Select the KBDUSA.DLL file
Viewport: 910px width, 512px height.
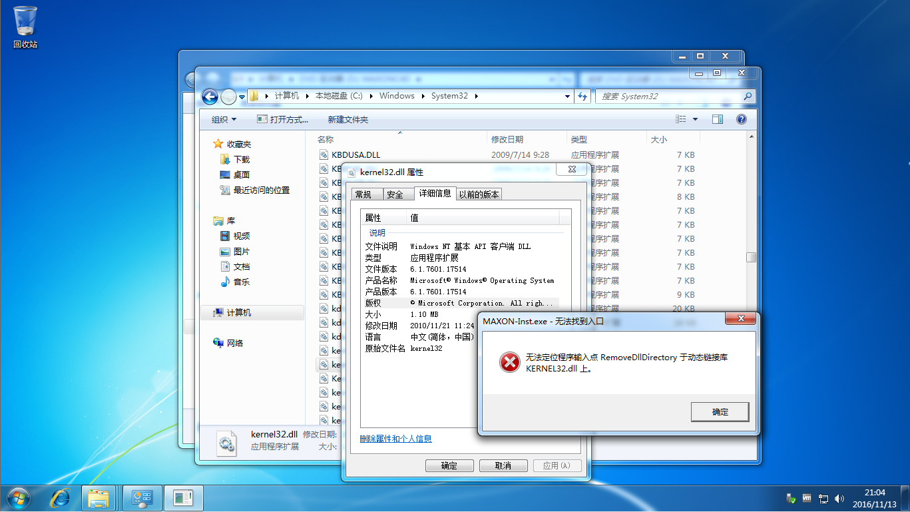[355, 154]
